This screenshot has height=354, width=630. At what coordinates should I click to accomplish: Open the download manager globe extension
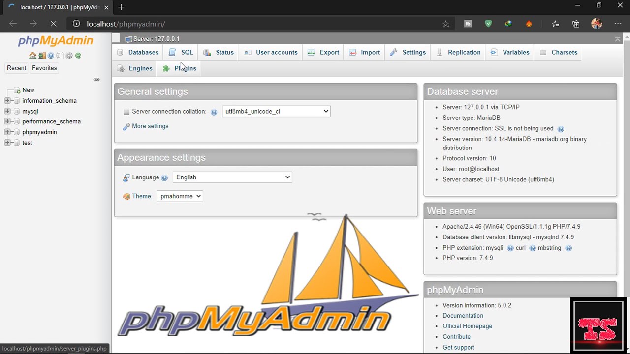[x=508, y=24]
